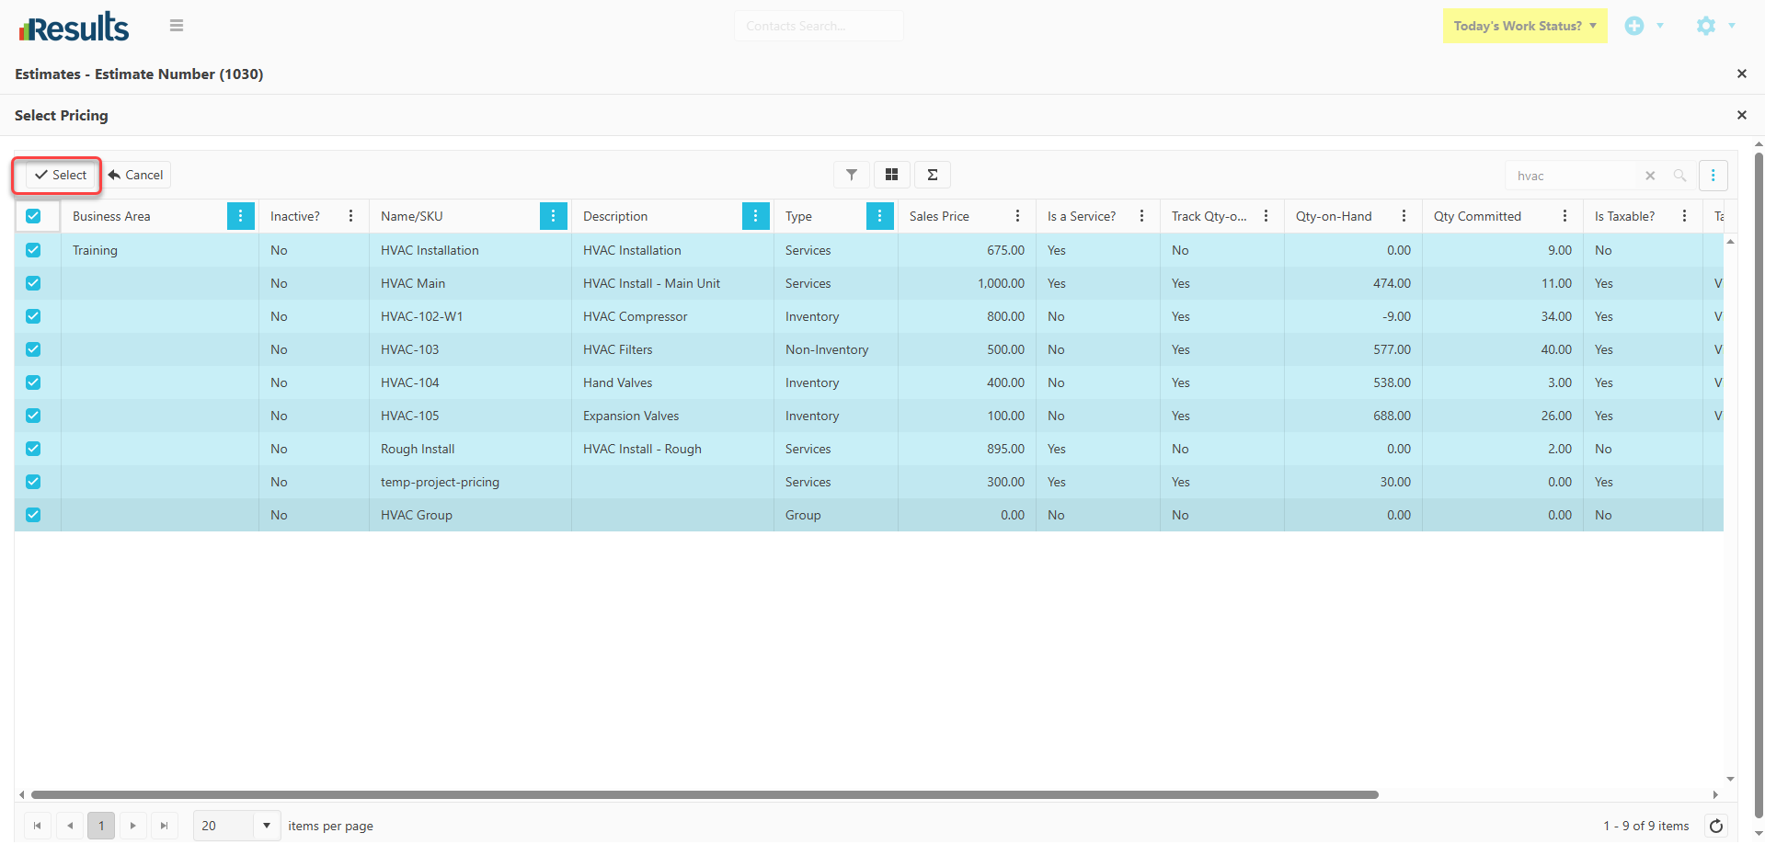Clear the hvac search text
This screenshot has width=1765, height=867.
(1650, 176)
